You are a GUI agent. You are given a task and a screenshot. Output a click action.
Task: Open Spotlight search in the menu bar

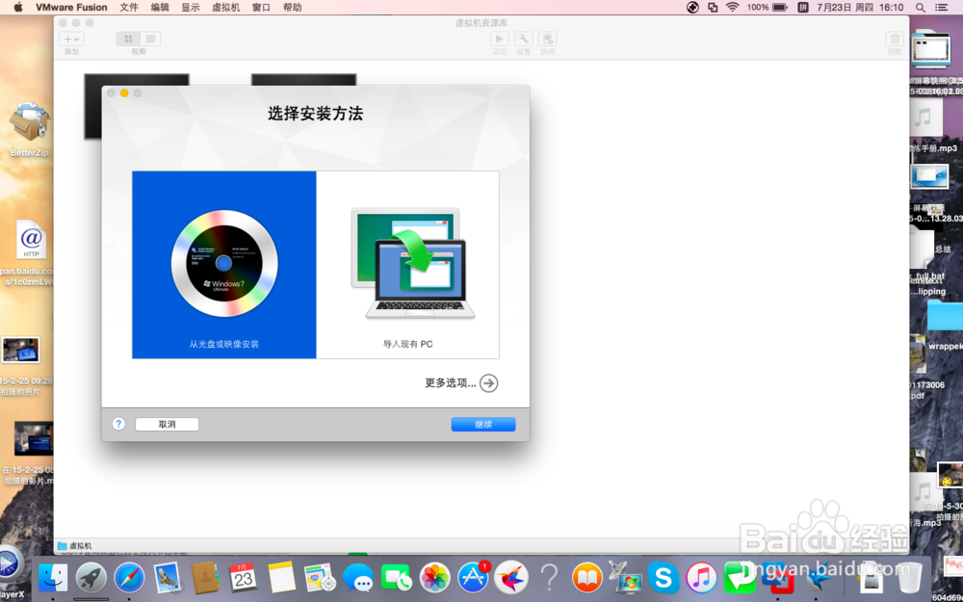pyautogui.click(x=920, y=8)
